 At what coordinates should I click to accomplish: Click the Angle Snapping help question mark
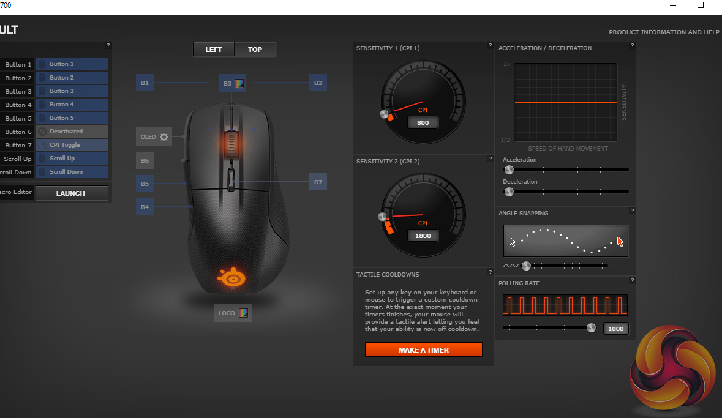coord(632,211)
